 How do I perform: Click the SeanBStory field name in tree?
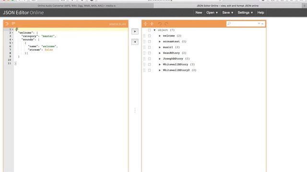[171, 53]
